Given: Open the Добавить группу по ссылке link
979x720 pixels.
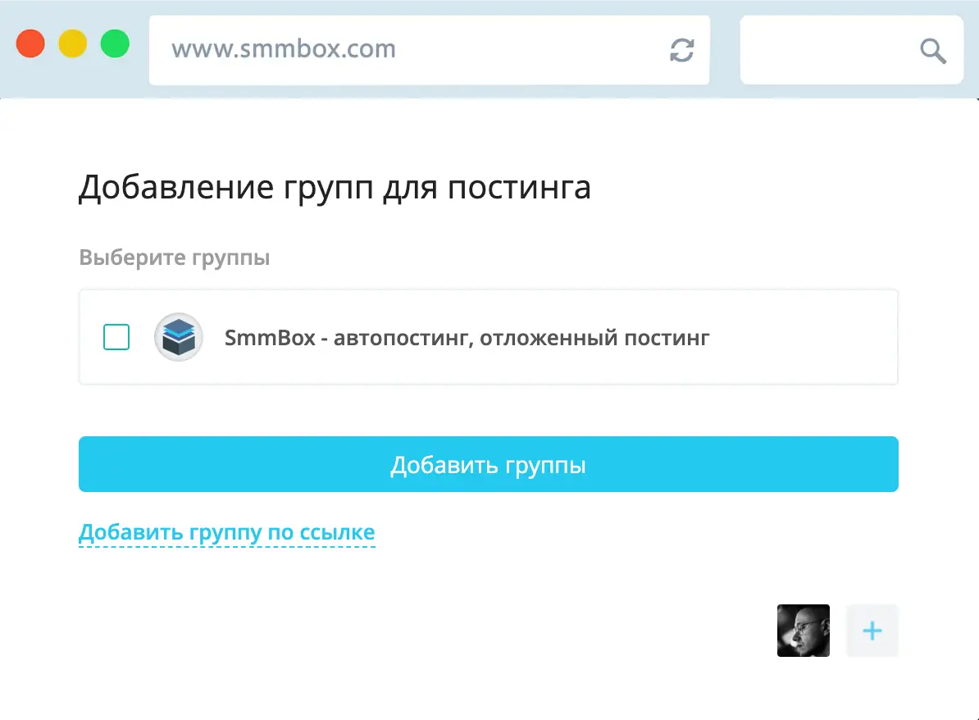Looking at the screenshot, I should (226, 532).
